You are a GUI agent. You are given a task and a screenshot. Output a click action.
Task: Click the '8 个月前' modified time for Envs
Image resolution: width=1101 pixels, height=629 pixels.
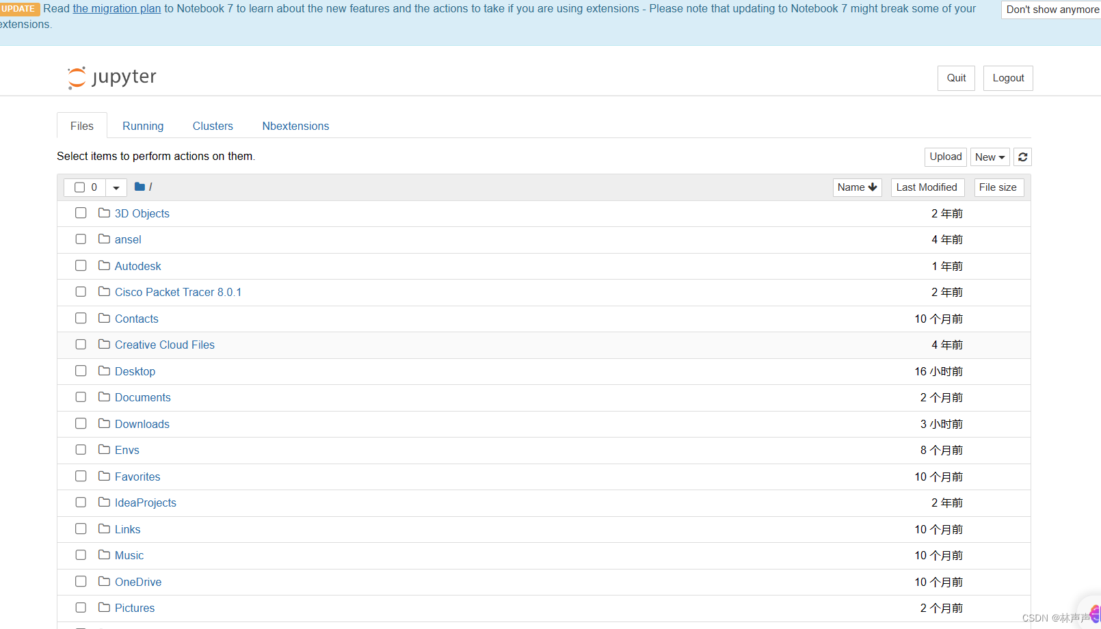click(941, 450)
